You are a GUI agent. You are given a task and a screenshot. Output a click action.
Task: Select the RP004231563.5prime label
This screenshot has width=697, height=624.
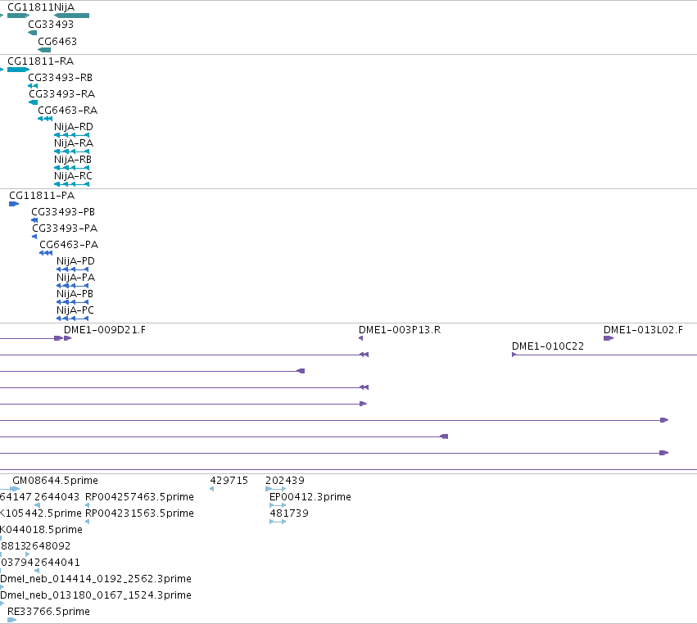tap(139, 513)
